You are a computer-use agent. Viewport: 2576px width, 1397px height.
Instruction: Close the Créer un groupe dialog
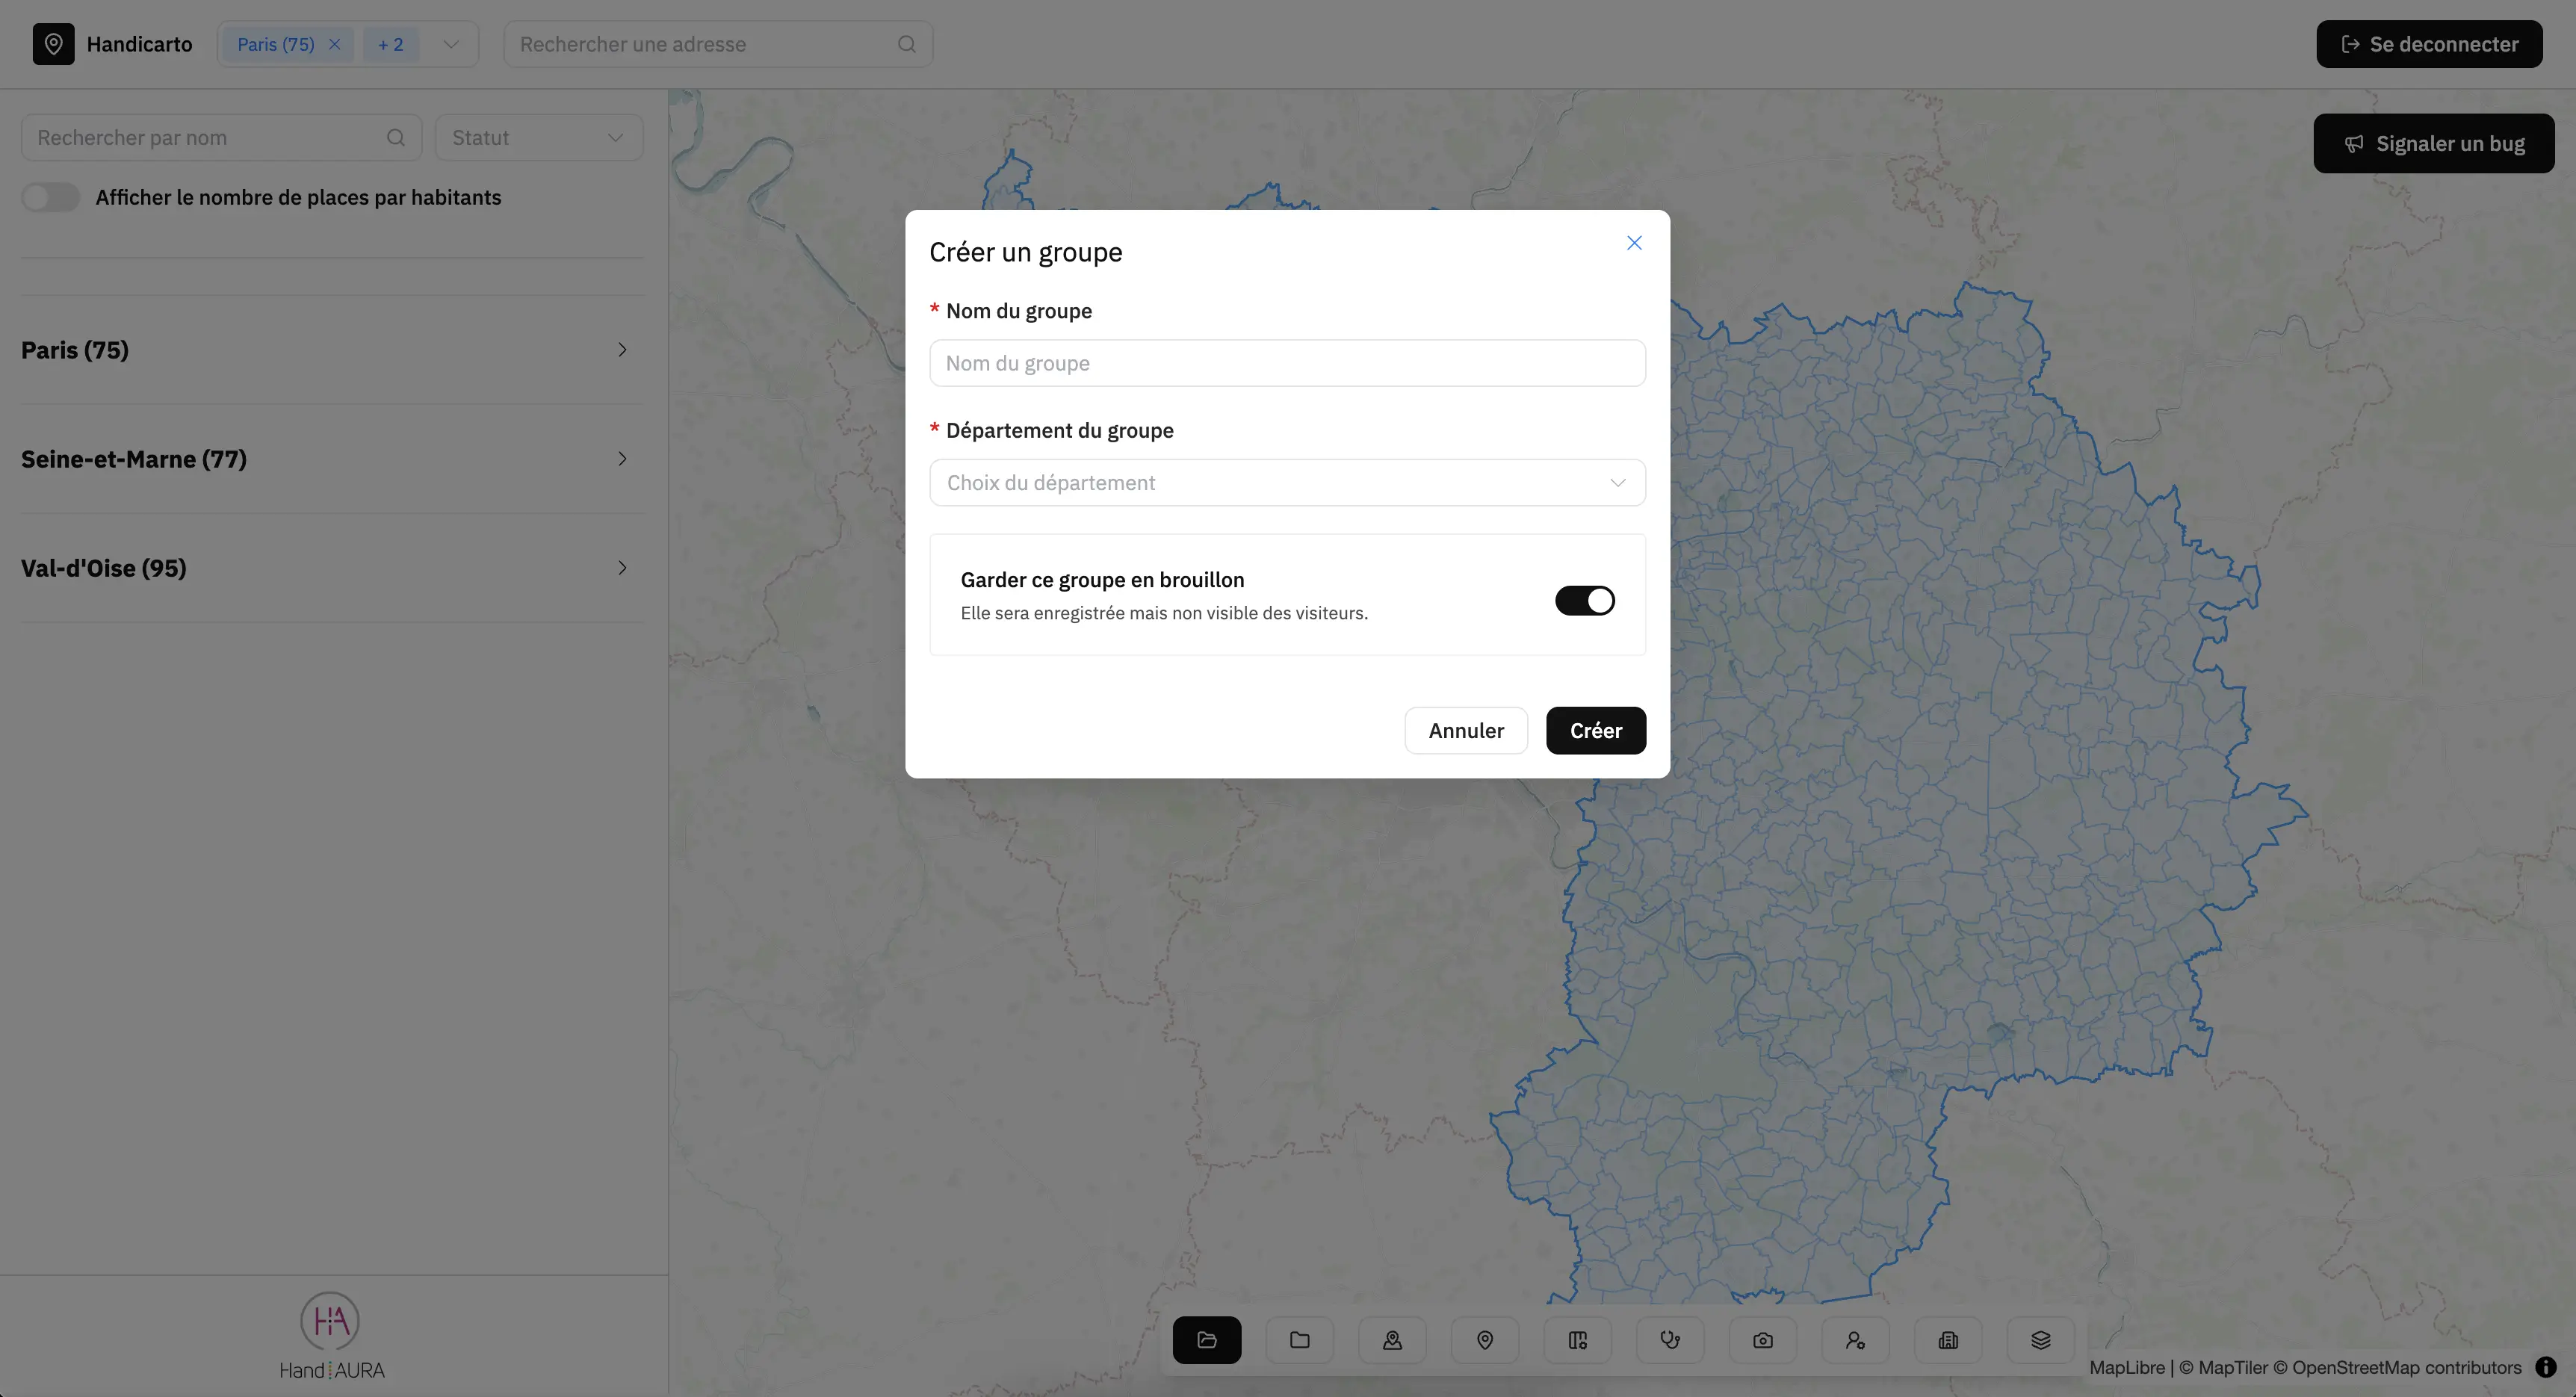1633,243
